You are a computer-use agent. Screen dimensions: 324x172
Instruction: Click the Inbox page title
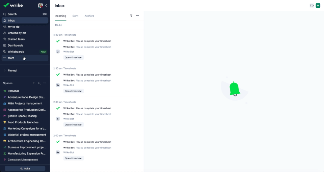60,6
